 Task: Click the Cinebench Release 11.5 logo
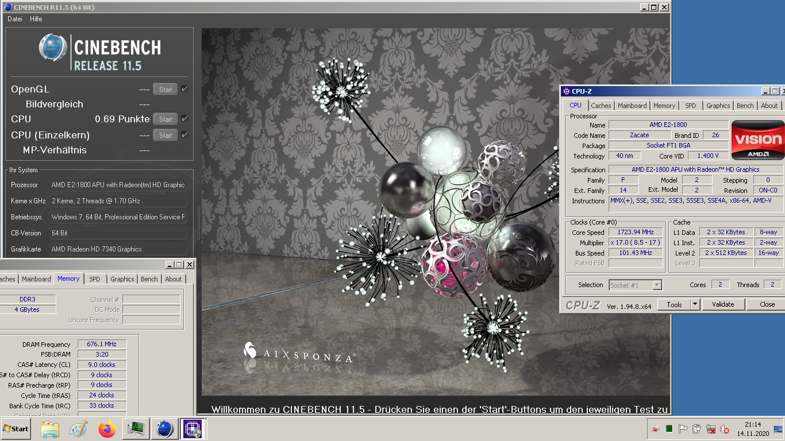click(x=100, y=52)
